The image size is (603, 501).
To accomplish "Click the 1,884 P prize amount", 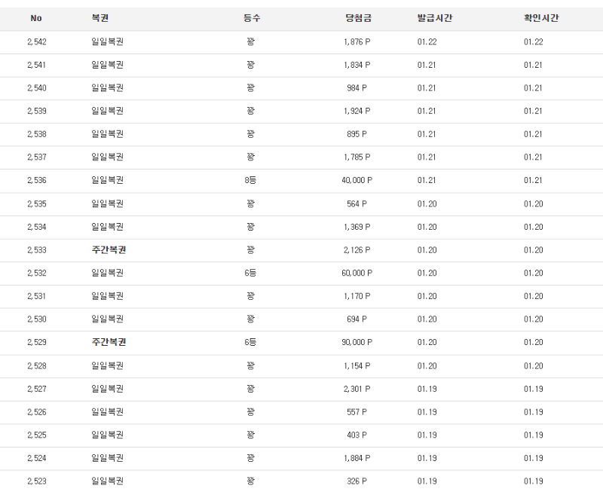I will (357, 458).
